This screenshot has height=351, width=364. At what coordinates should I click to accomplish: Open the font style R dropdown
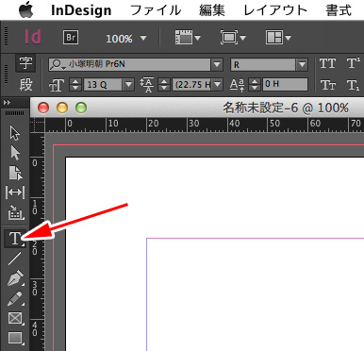[302, 64]
